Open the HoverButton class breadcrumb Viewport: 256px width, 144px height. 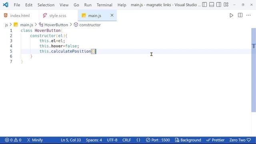(x=56, y=25)
